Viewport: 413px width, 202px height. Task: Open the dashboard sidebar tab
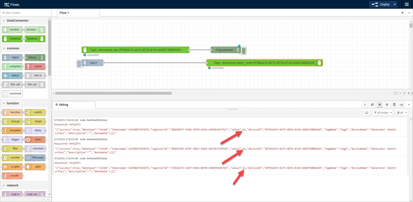[x=401, y=104]
